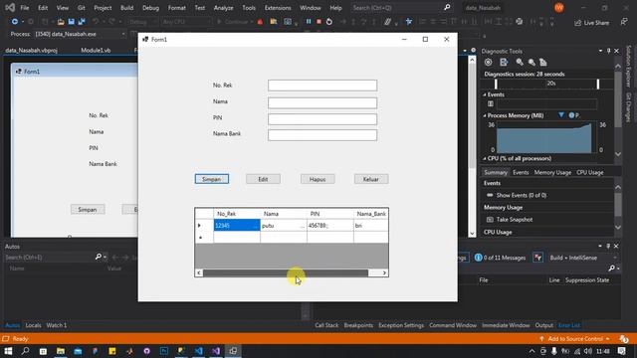Click the No. Rek text field
This screenshot has height=358, width=637.
pyautogui.click(x=322, y=86)
